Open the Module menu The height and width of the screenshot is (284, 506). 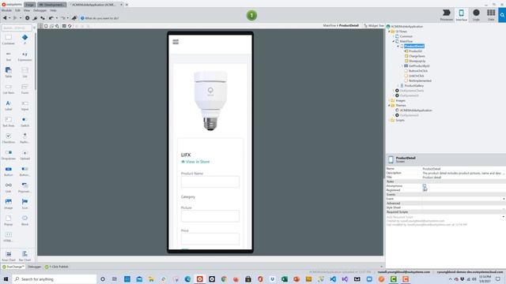tap(6, 10)
